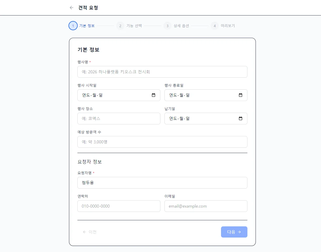321x252 pixels.
Task: Click the 이메일 label
Action: click(x=170, y=196)
